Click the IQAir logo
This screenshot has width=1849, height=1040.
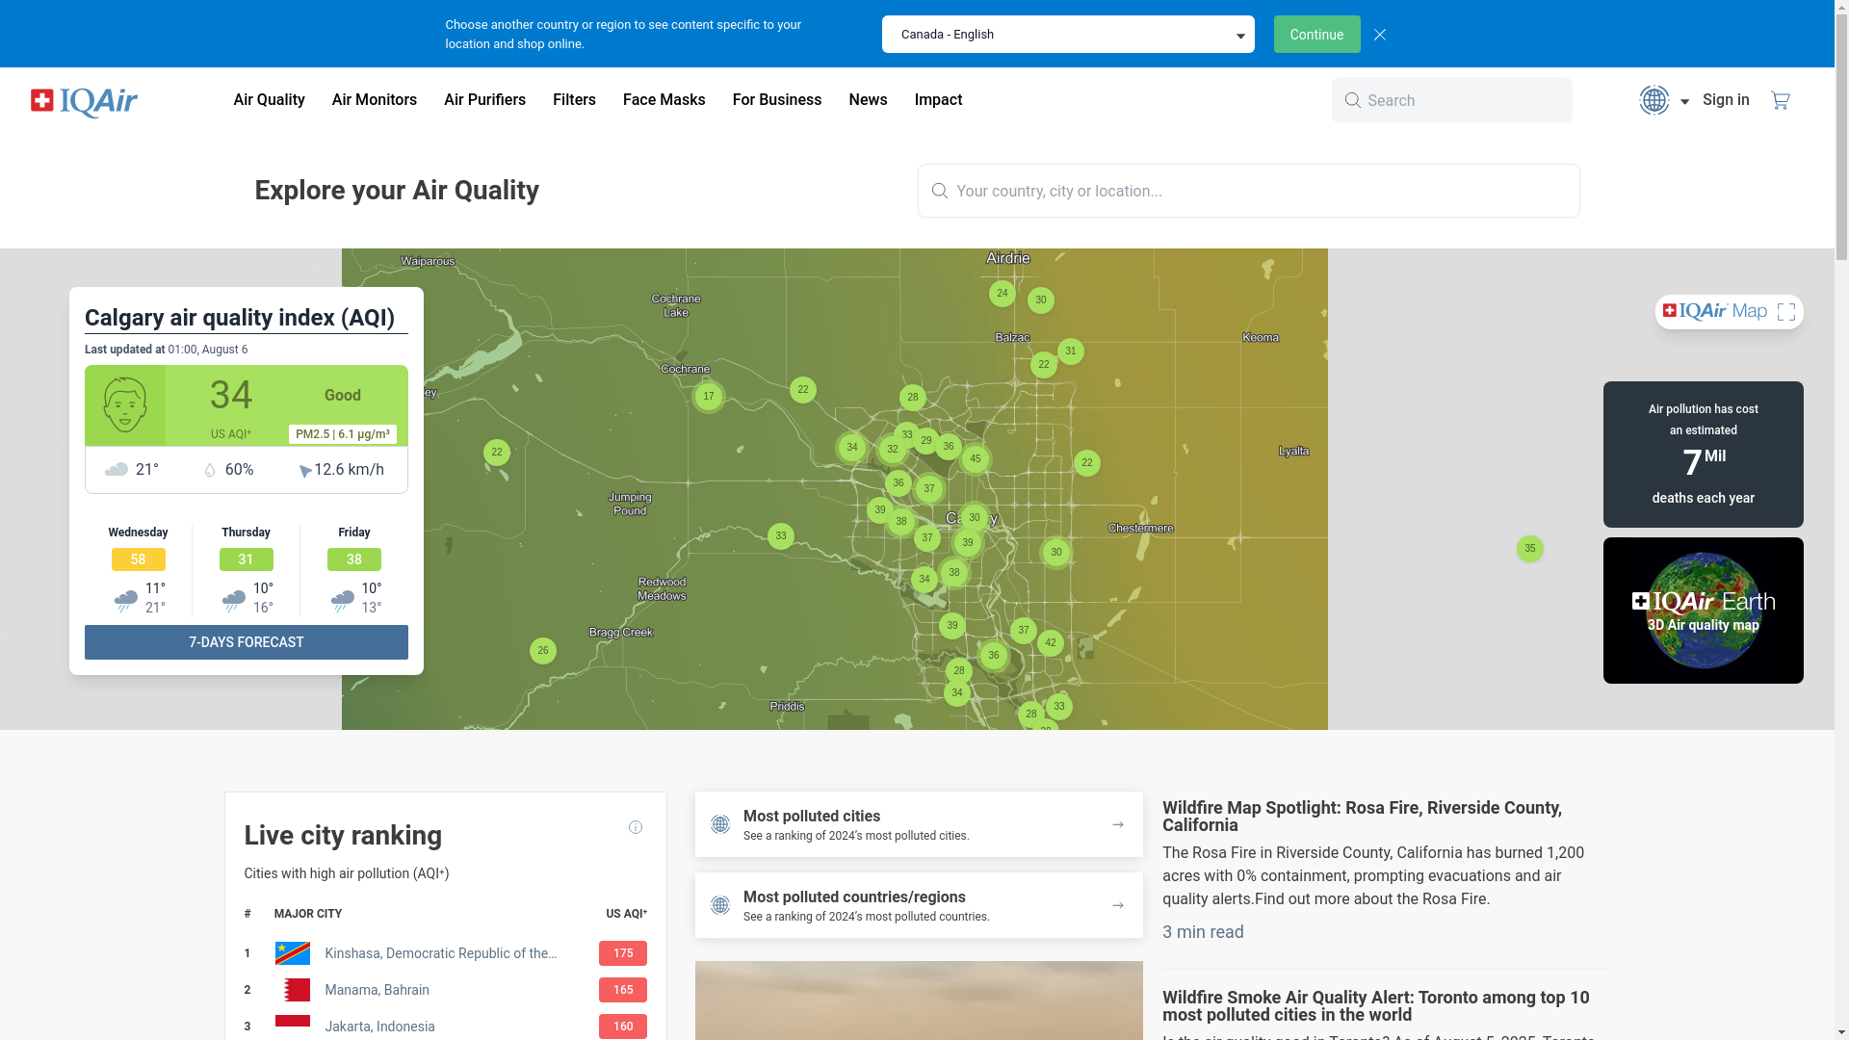(x=84, y=101)
